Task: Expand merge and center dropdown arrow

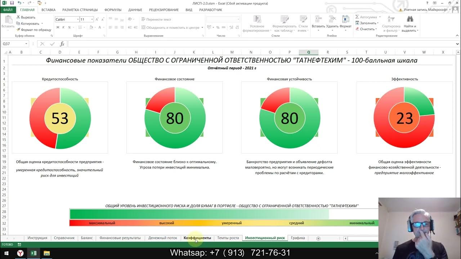Action: coord(202,27)
